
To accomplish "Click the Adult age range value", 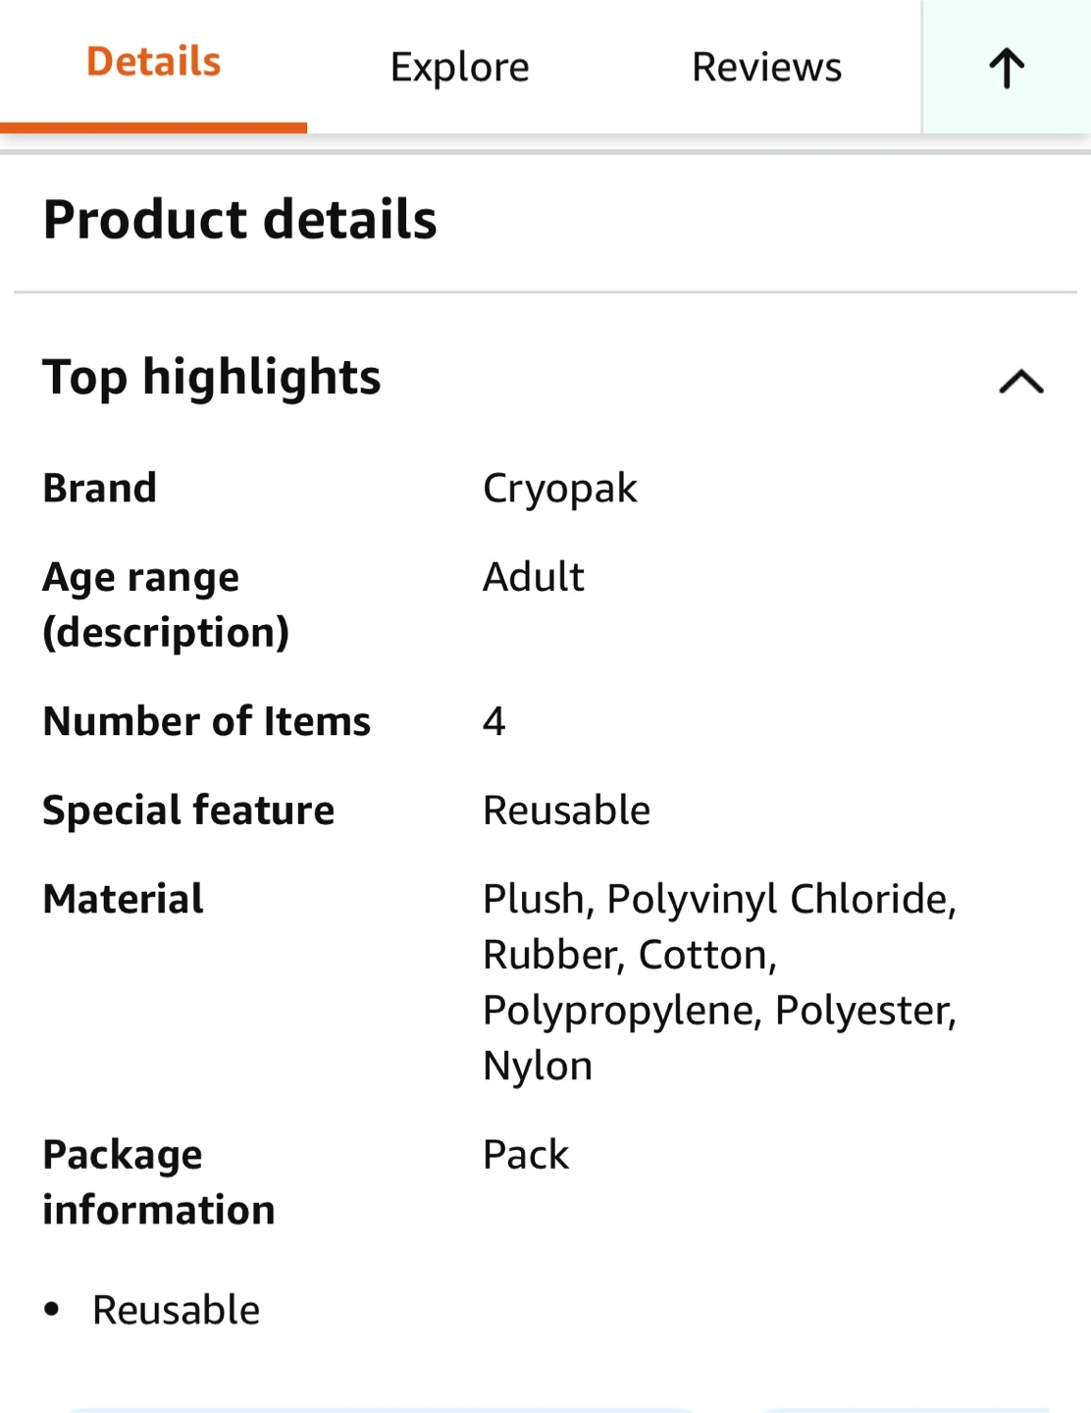I will point(534,577).
